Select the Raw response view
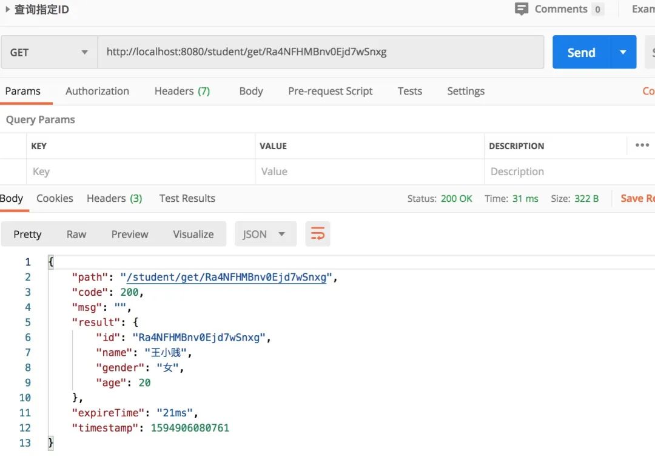 tap(76, 234)
